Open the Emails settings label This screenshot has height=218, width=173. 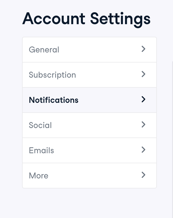click(41, 150)
